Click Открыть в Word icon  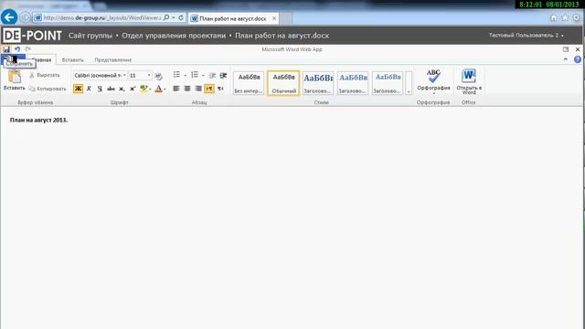[469, 76]
